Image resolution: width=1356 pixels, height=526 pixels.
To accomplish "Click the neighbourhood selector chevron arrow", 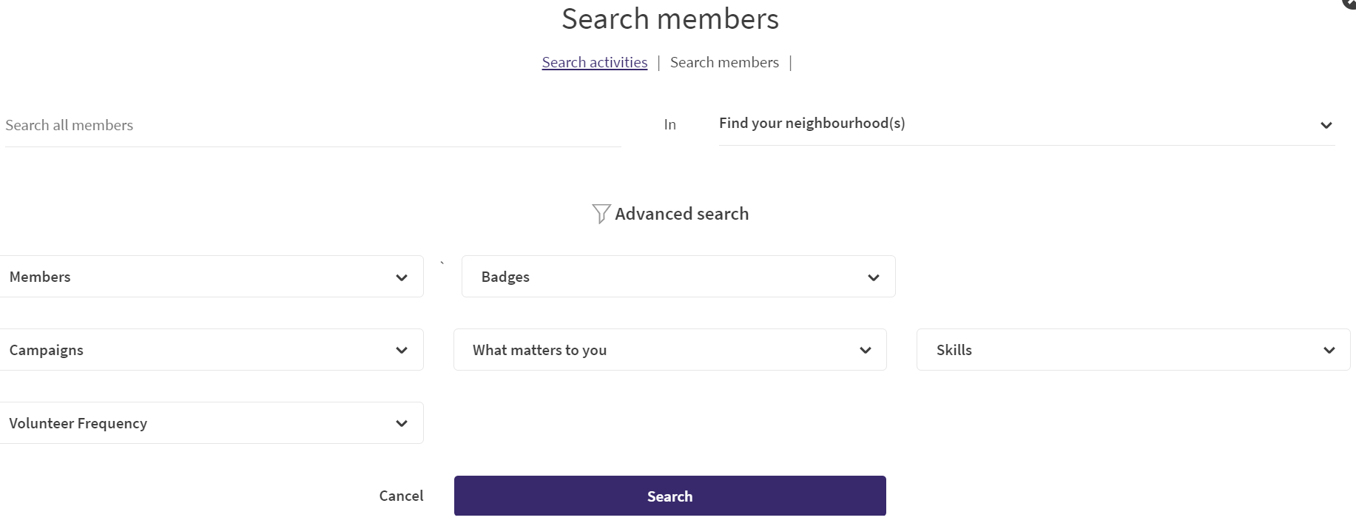I will (1326, 125).
